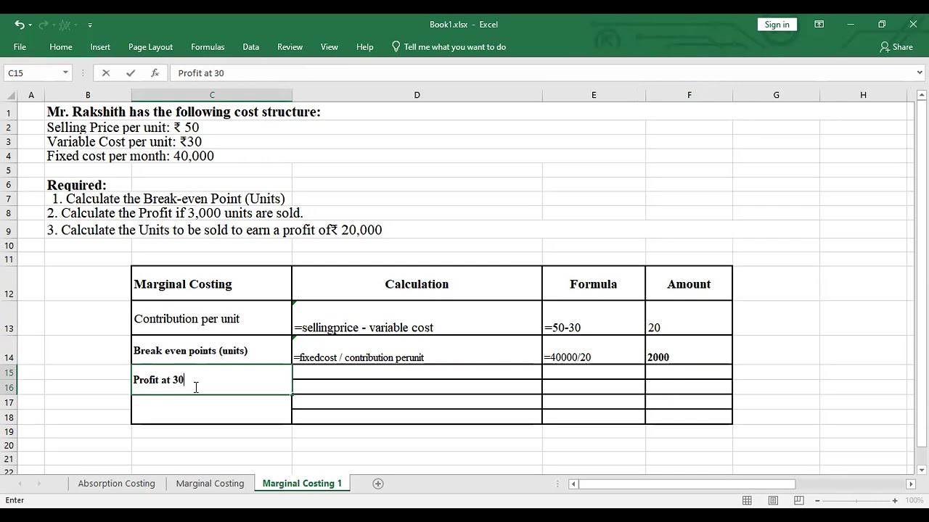Screen dimensions: 929x522
Task: Click the cell Contribution per unit
Action: coord(211,318)
